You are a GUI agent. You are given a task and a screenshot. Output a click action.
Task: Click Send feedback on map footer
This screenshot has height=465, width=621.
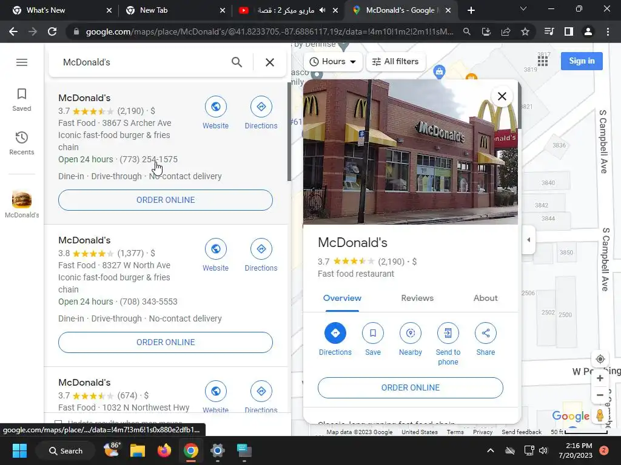(x=521, y=432)
